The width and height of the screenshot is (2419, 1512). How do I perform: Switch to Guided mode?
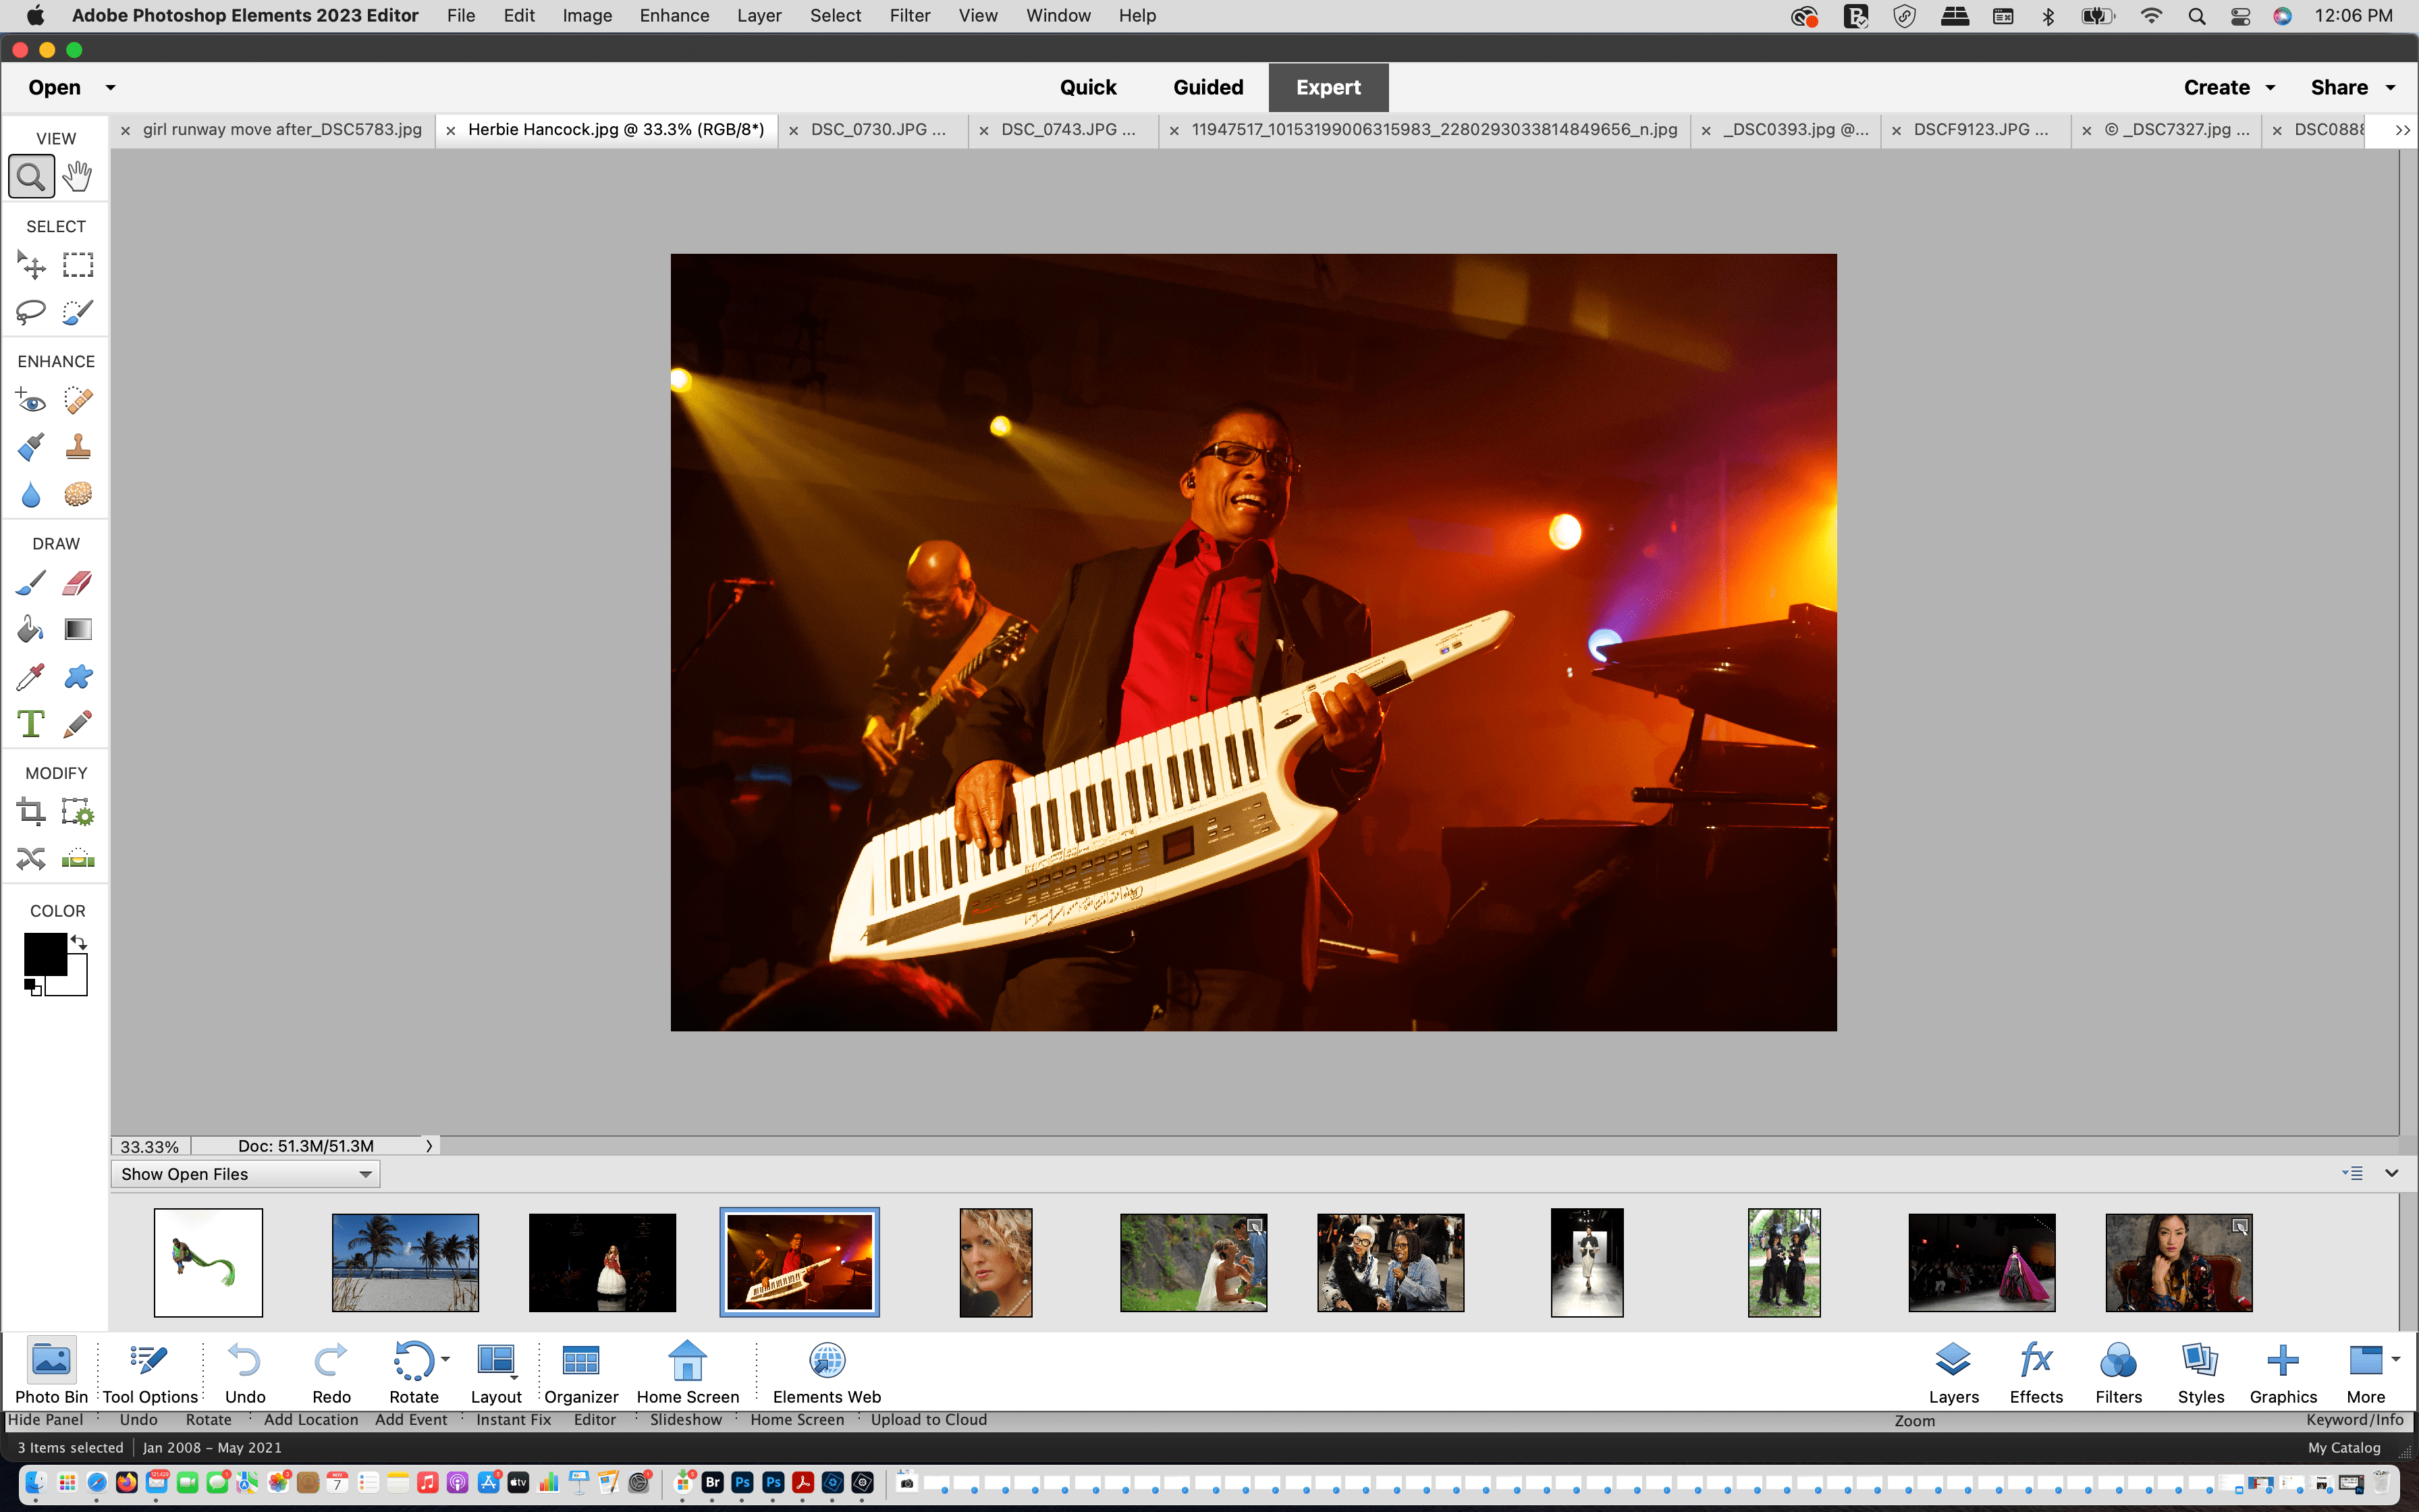pyautogui.click(x=1207, y=88)
